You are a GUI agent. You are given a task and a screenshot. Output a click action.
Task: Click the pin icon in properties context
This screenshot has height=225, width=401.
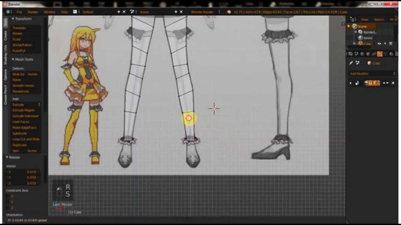pos(351,63)
